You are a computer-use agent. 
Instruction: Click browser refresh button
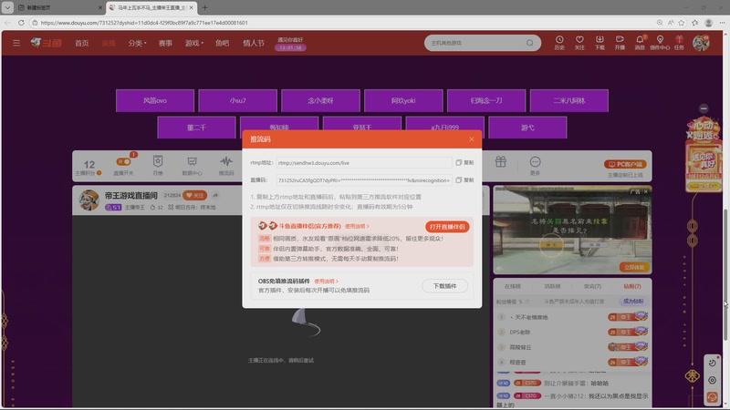coord(21,22)
